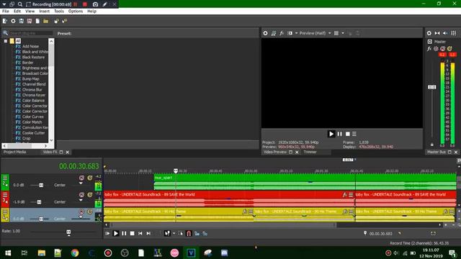Open project properties gear in main toolbar
This screenshot has height=259, width=461.
[x=13, y=21]
